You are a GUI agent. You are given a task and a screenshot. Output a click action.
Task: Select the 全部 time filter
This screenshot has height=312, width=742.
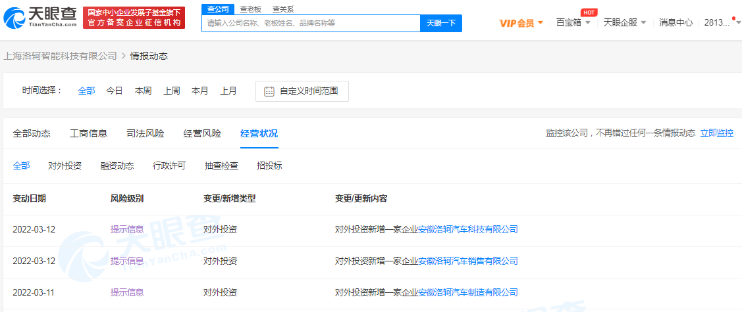tap(86, 91)
